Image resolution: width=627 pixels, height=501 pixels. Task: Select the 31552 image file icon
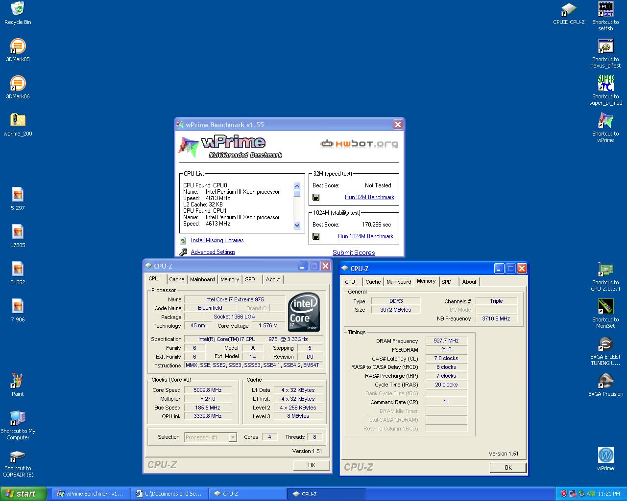point(18,273)
